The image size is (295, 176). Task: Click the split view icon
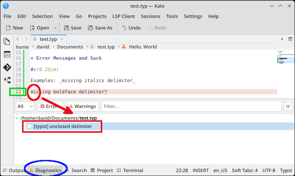290,39
